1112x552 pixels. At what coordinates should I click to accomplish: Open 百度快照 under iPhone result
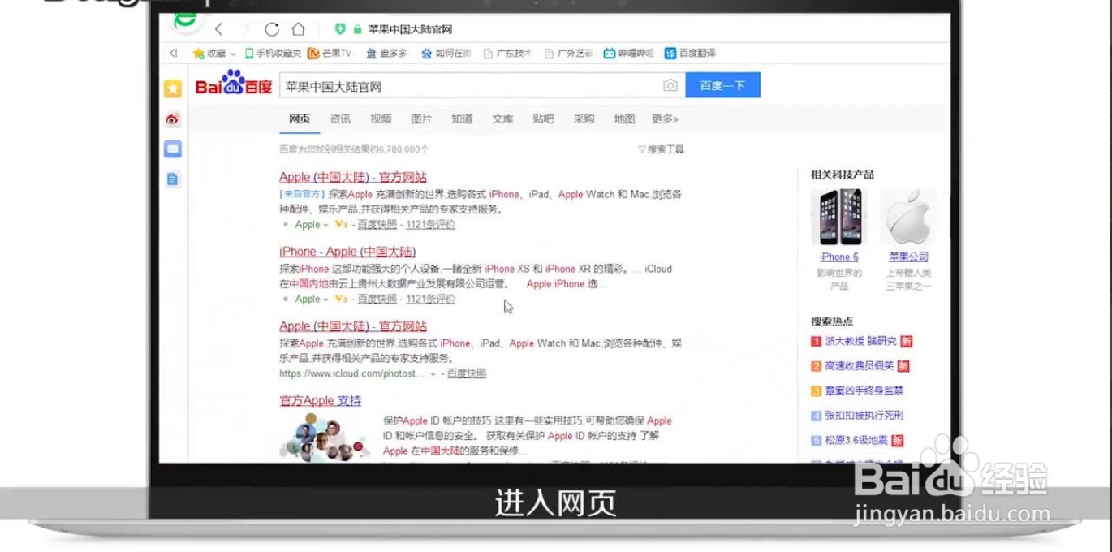click(377, 300)
